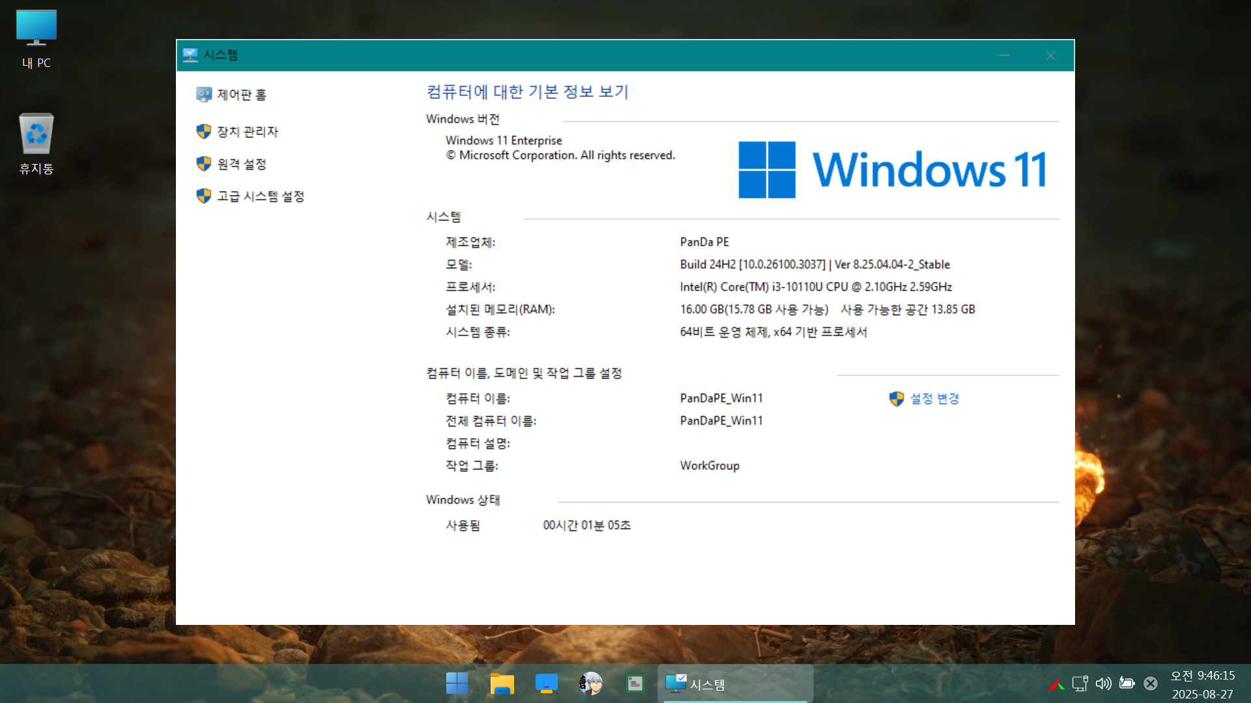Click the round X tray icon
Image resolution: width=1251 pixels, height=703 pixels.
pyautogui.click(x=1151, y=683)
